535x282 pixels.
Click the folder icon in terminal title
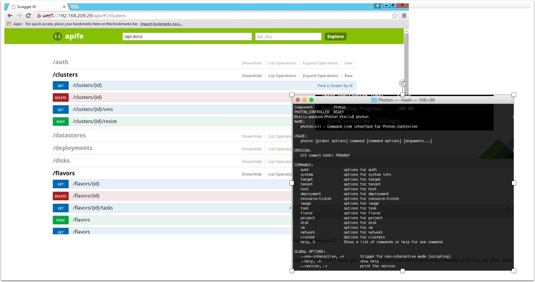point(374,100)
